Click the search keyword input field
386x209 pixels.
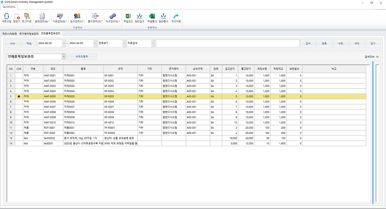click(228, 43)
